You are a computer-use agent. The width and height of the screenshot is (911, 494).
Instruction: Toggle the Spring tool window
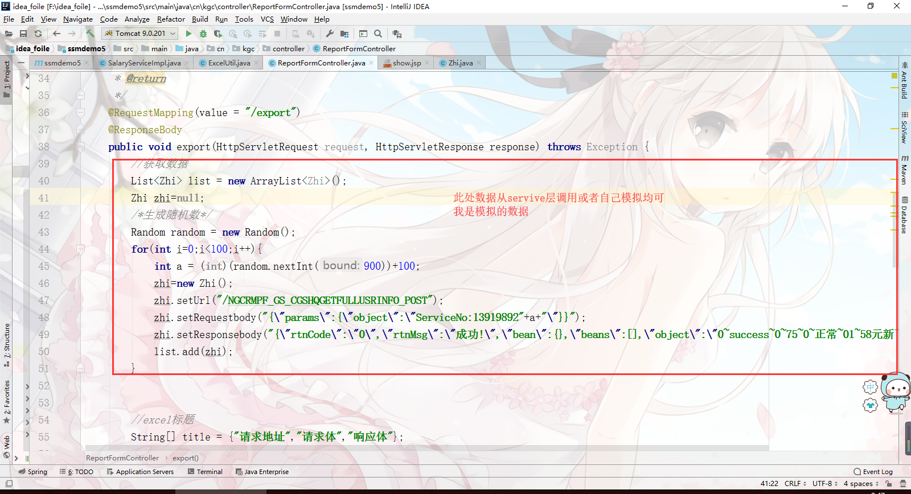pos(33,472)
